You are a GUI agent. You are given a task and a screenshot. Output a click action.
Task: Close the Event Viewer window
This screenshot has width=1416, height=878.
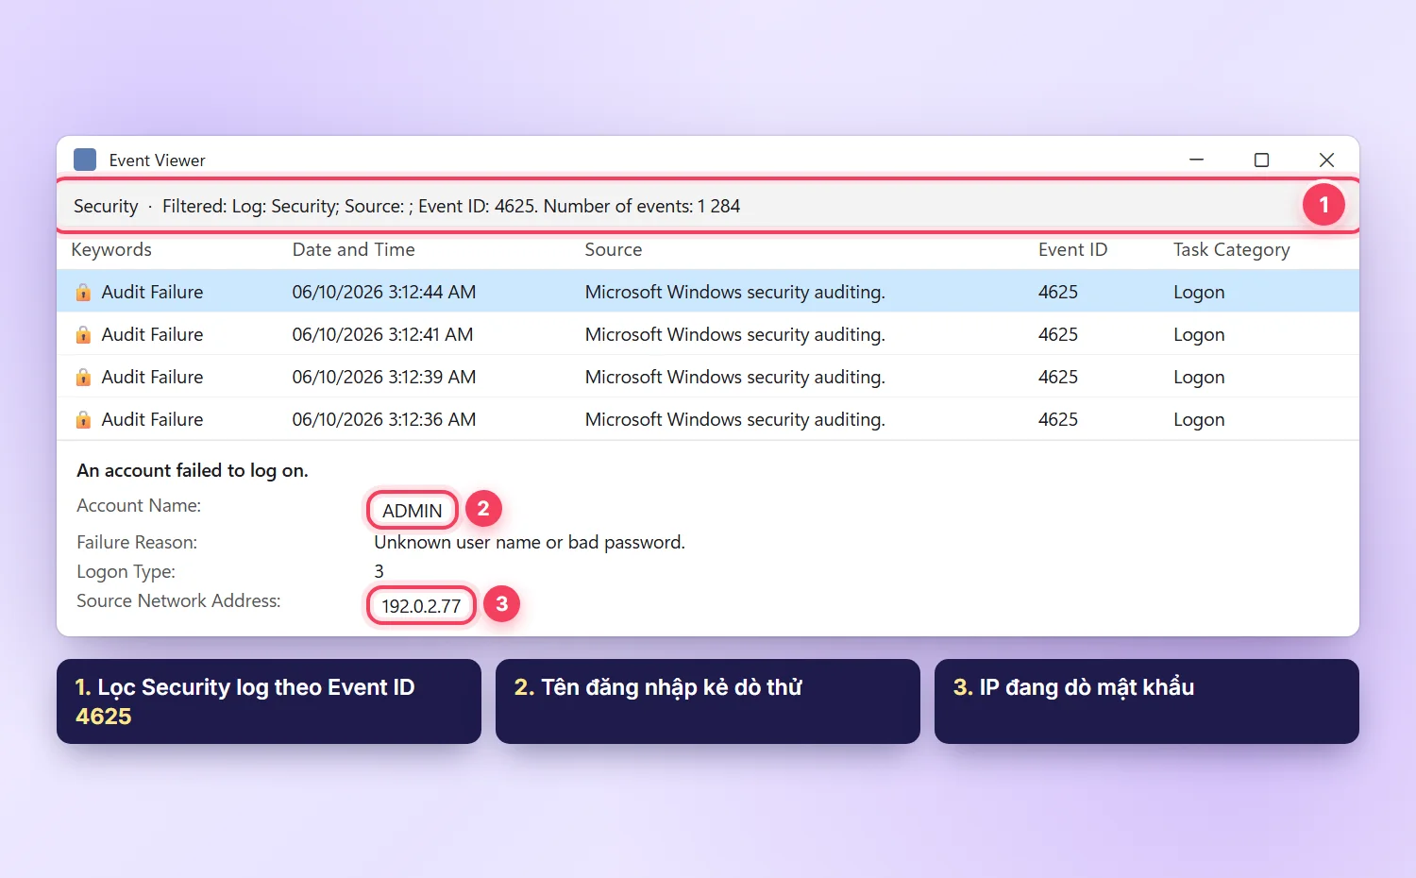1326,160
